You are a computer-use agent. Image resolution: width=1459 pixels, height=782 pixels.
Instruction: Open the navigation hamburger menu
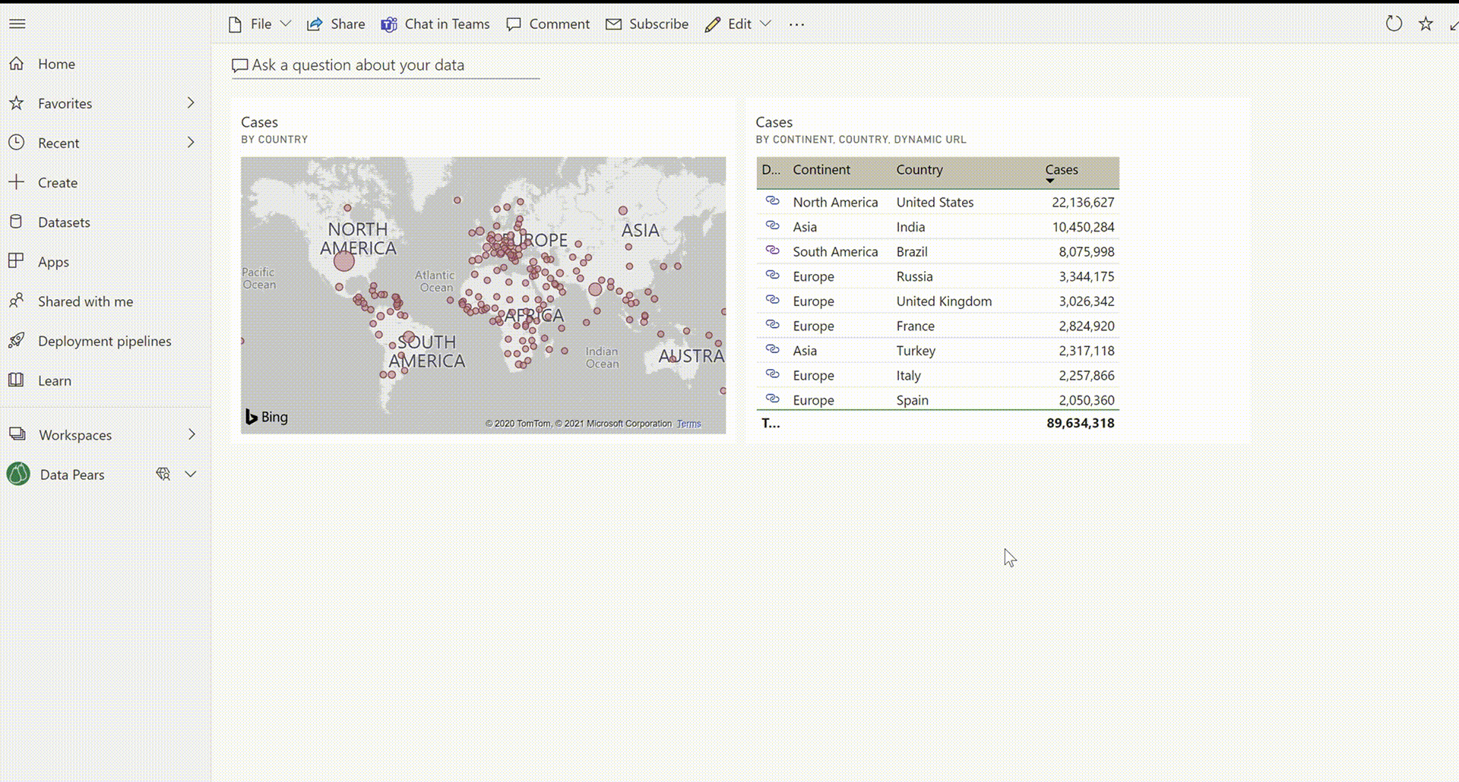tap(17, 24)
